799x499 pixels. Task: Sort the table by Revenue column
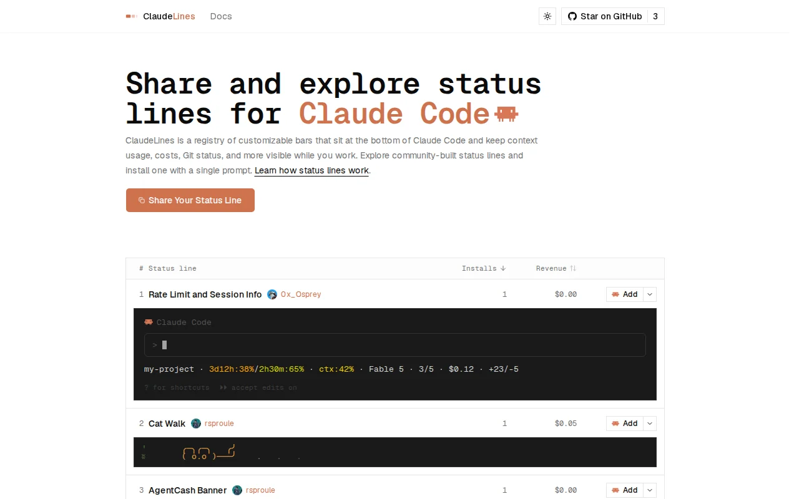pyautogui.click(x=556, y=268)
